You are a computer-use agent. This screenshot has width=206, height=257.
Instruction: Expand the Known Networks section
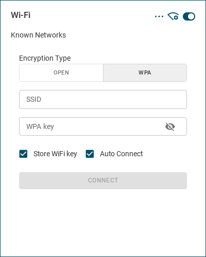point(38,35)
